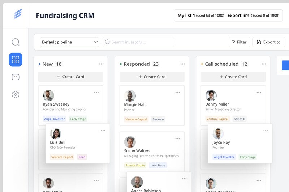This screenshot has width=289, height=192.
Task: Open the pipeline board view icon
Action: 16,60
